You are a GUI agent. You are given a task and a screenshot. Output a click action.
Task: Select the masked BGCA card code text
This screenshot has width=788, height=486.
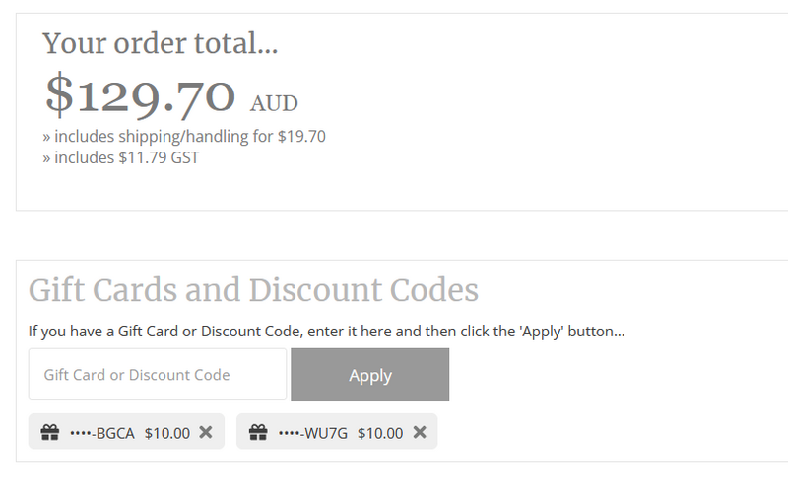(x=102, y=432)
